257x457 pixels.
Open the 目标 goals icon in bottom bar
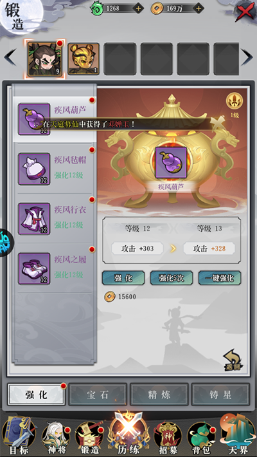click(x=19, y=436)
